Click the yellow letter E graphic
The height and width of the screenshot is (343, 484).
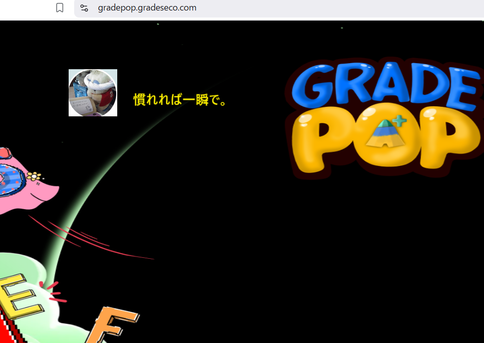coord(21,297)
